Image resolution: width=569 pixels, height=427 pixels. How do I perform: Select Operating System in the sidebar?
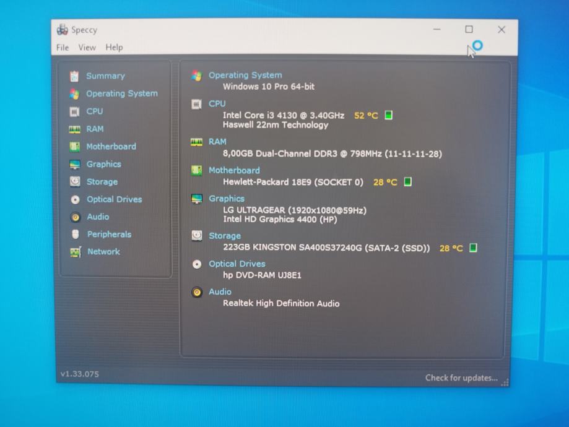(122, 93)
